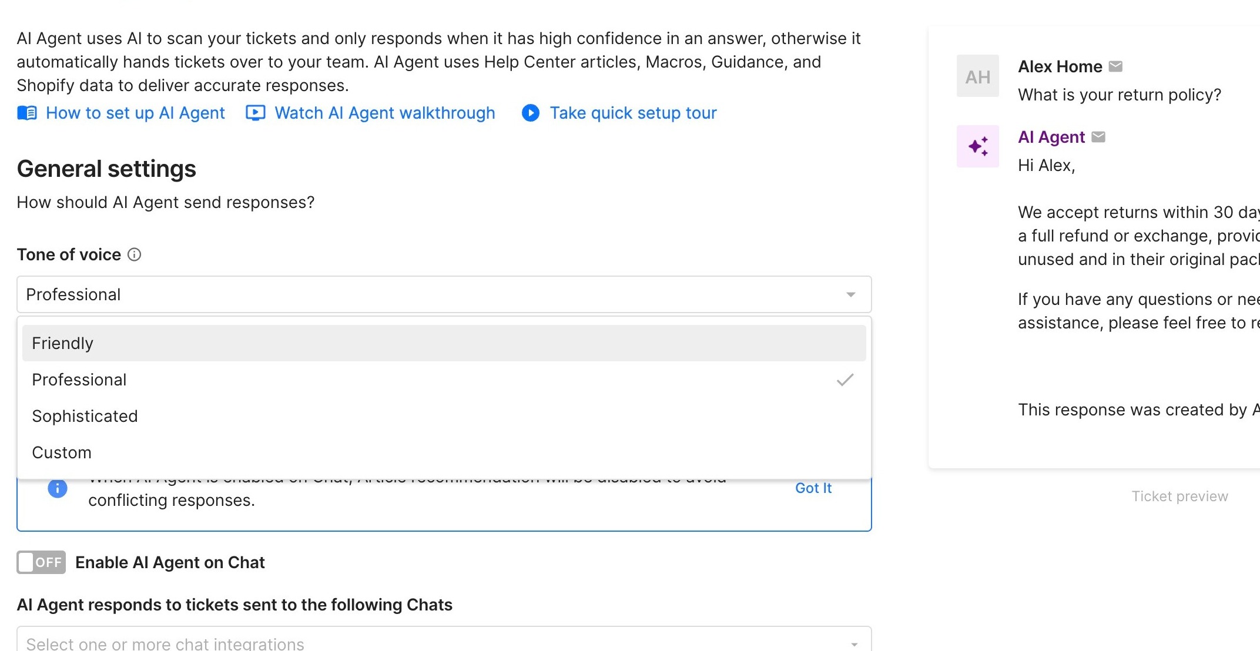Toggle Enable AI Agent on Chat switch

(x=41, y=562)
